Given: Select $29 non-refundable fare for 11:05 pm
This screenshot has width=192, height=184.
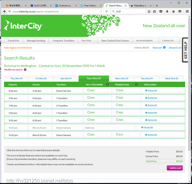Looking at the screenshot, I should (88, 135).
